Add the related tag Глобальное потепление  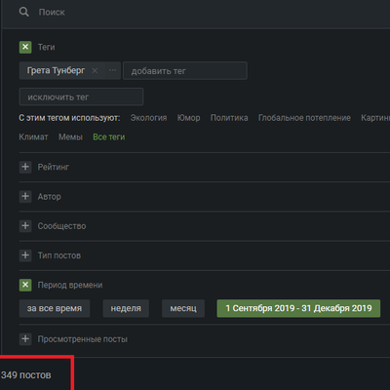point(304,118)
